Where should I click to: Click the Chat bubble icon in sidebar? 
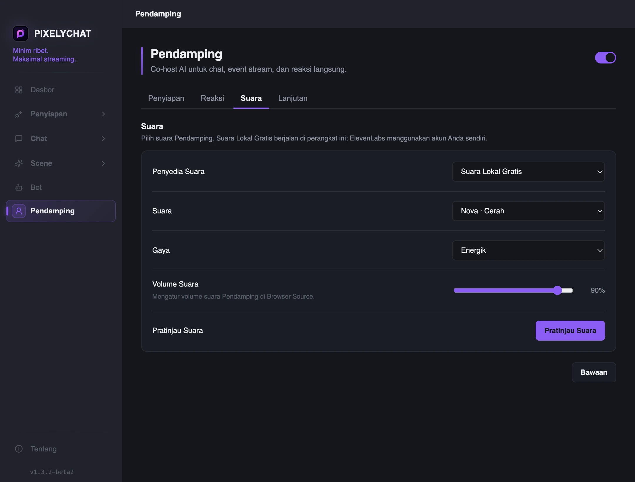pos(19,139)
